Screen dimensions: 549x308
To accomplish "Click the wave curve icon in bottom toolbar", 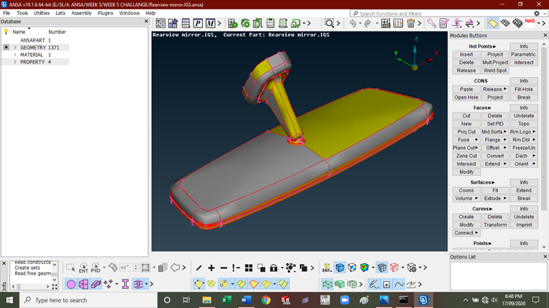I will coord(399,284).
